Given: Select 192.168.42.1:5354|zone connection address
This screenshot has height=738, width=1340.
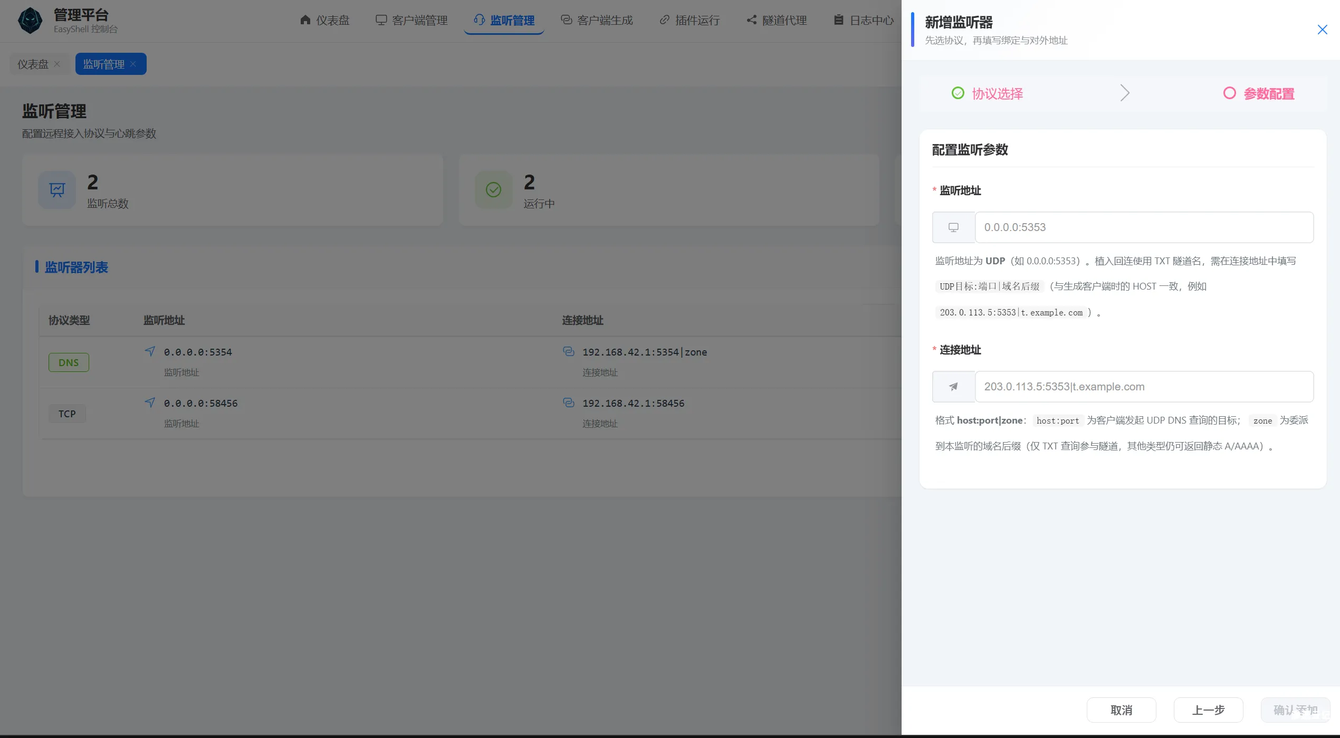Looking at the screenshot, I should coord(645,352).
